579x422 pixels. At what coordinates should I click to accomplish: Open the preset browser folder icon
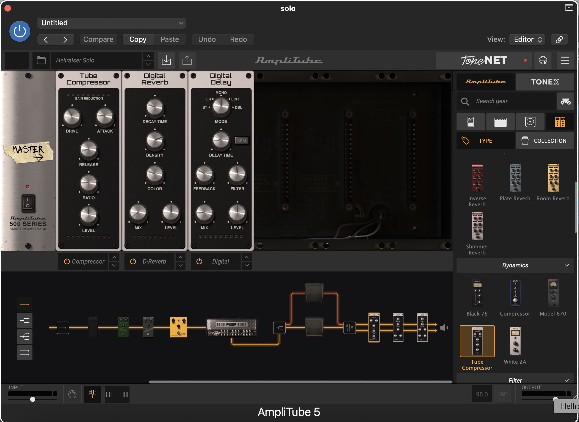[41, 60]
